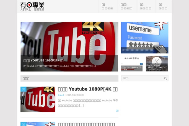Image resolution: width=189 pixels, height=126 pixels.
Task: Click the site logo with red circle
Action: click(32, 6)
